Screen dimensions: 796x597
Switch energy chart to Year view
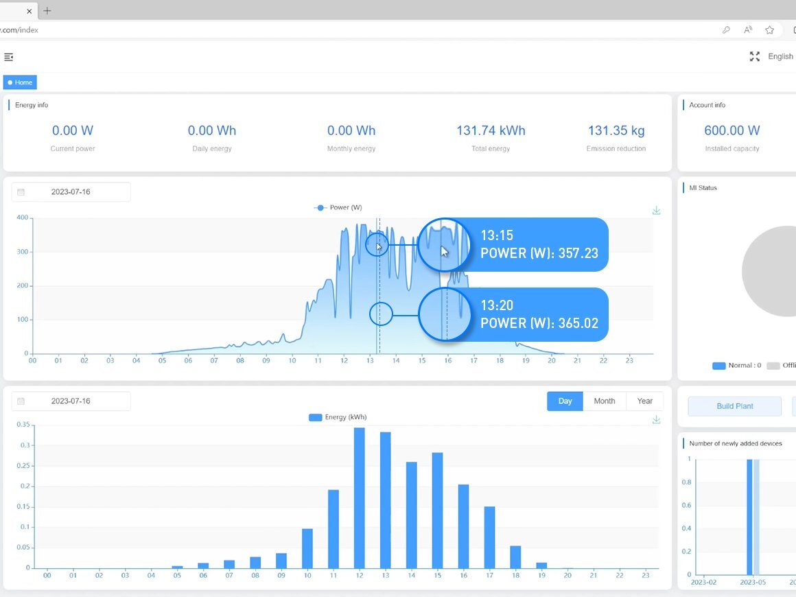click(644, 401)
